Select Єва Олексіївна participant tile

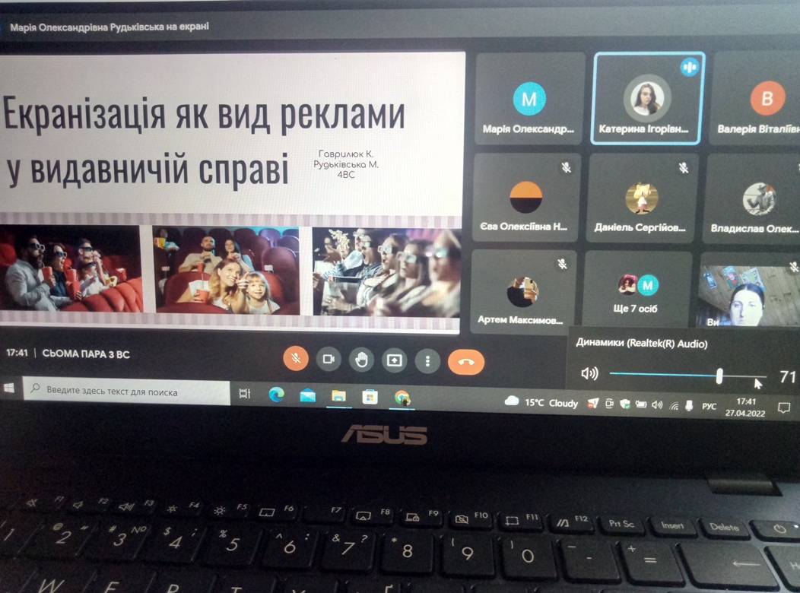pyautogui.click(x=525, y=198)
